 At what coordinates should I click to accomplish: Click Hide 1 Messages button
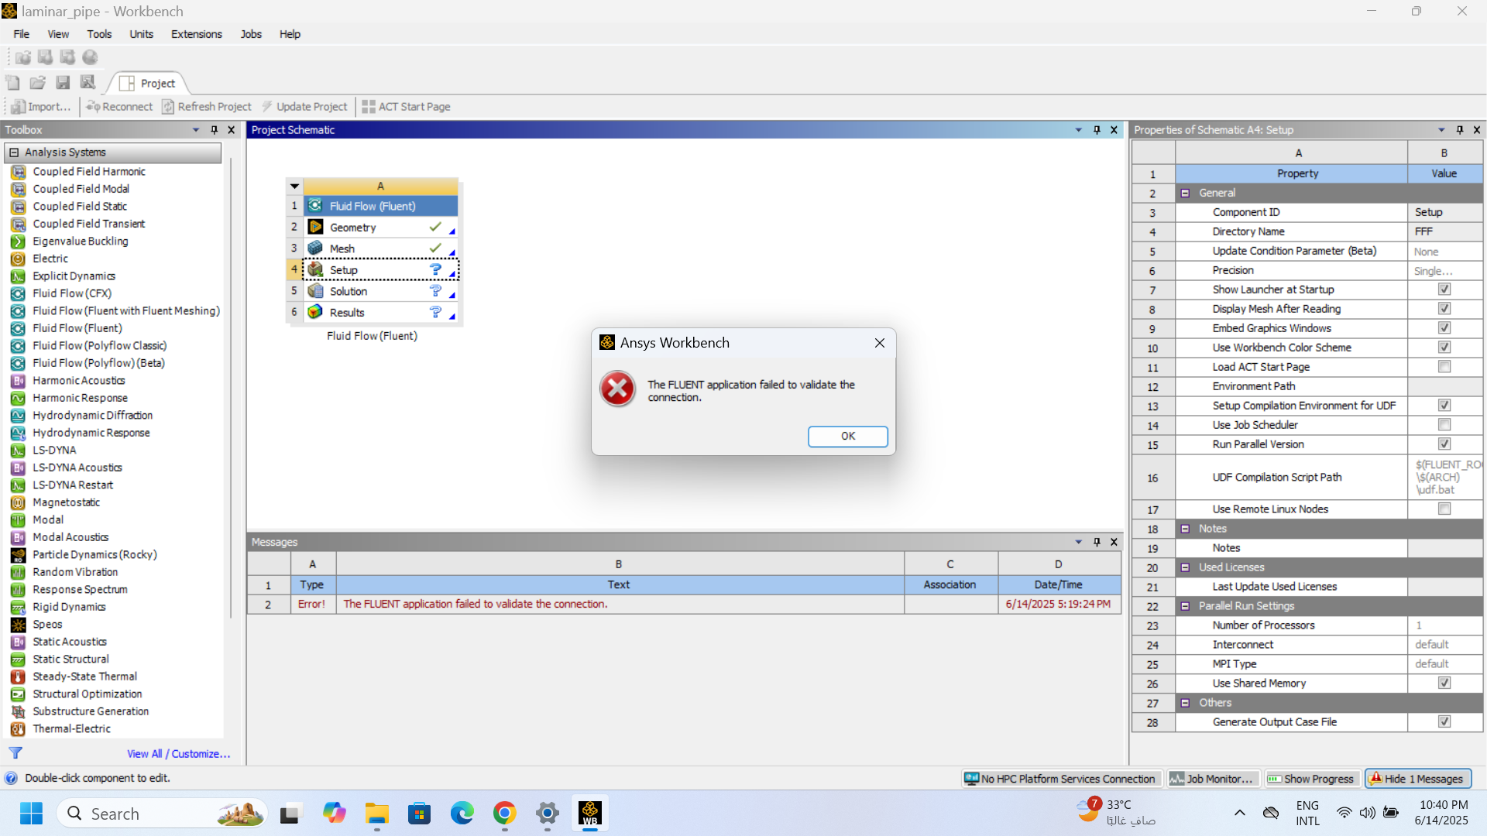pyautogui.click(x=1417, y=779)
